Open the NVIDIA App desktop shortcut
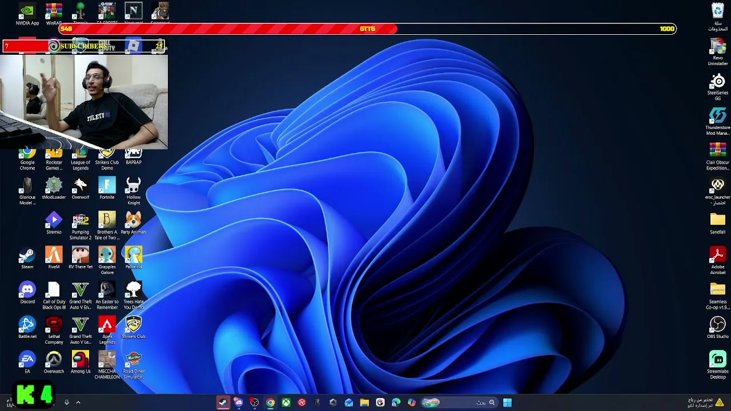This screenshot has height=411, width=731. (x=27, y=14)
